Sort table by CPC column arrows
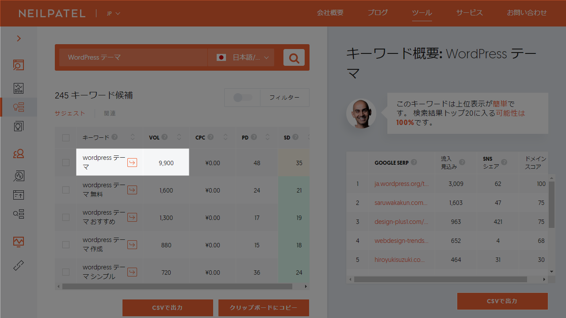 (226, 137)
